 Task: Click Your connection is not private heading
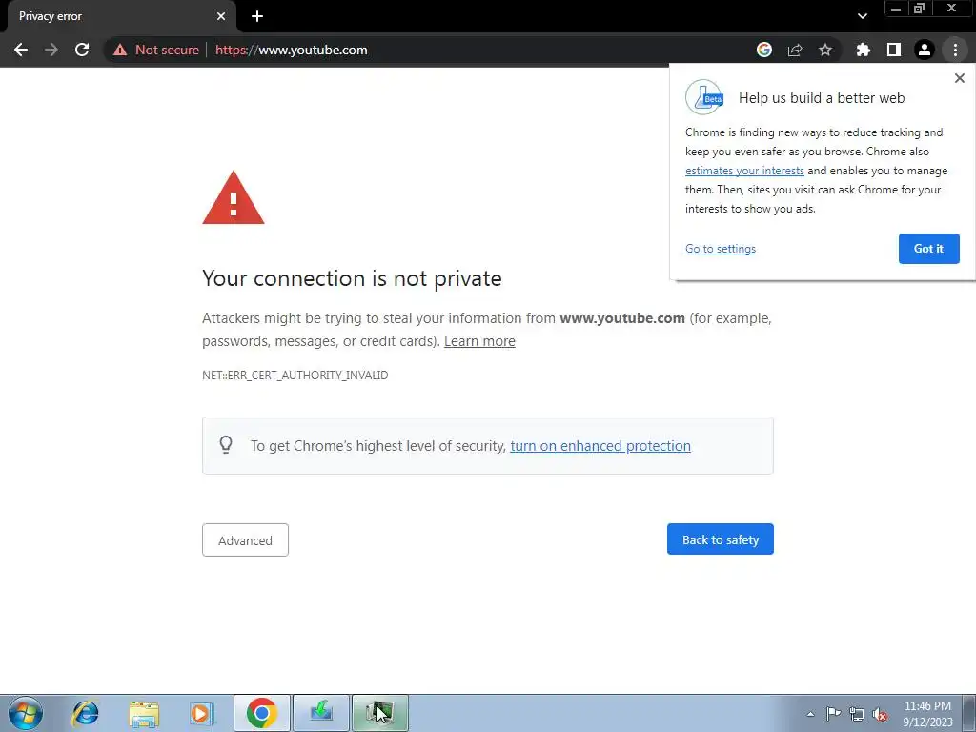tap(352, 278)
